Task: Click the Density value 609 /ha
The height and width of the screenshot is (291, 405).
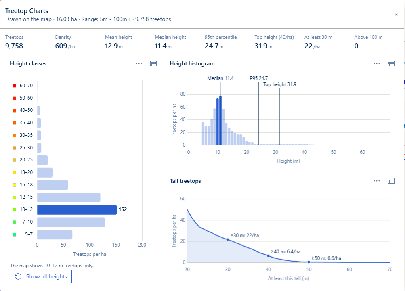Action: point(65,46)
